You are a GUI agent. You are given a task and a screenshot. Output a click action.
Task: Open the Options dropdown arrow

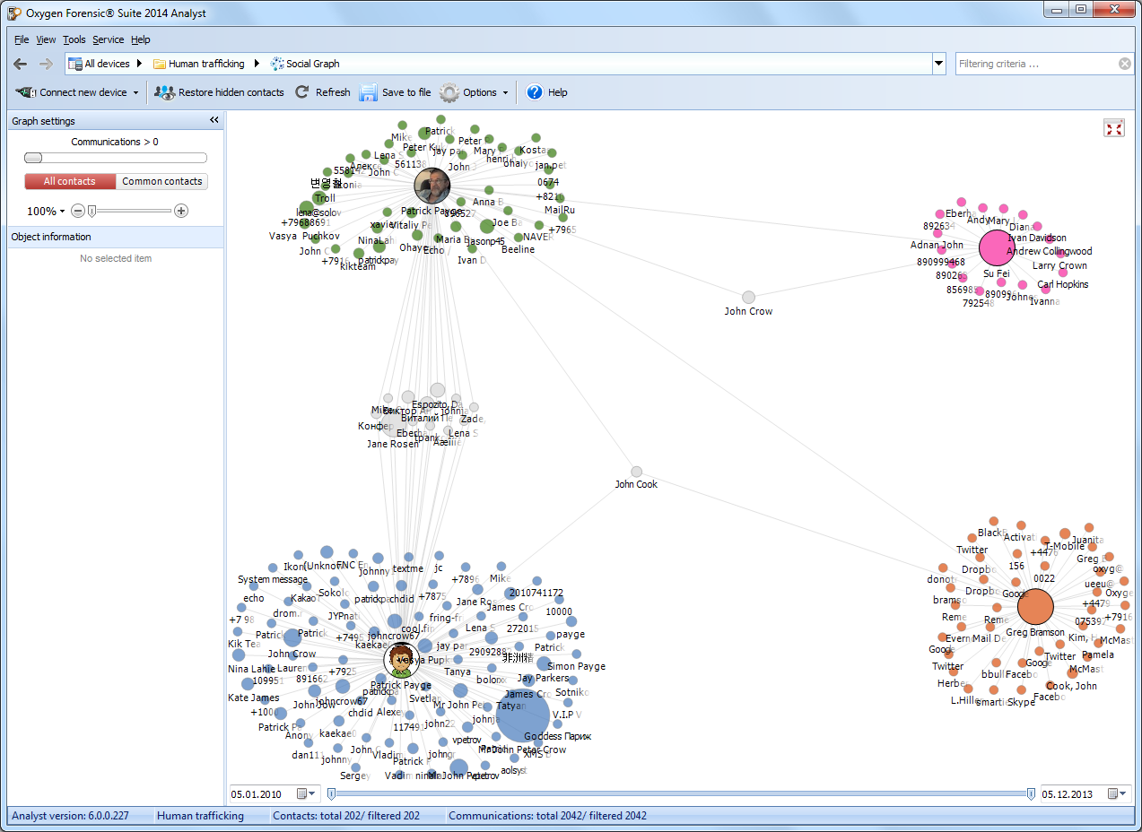[505, 92]
